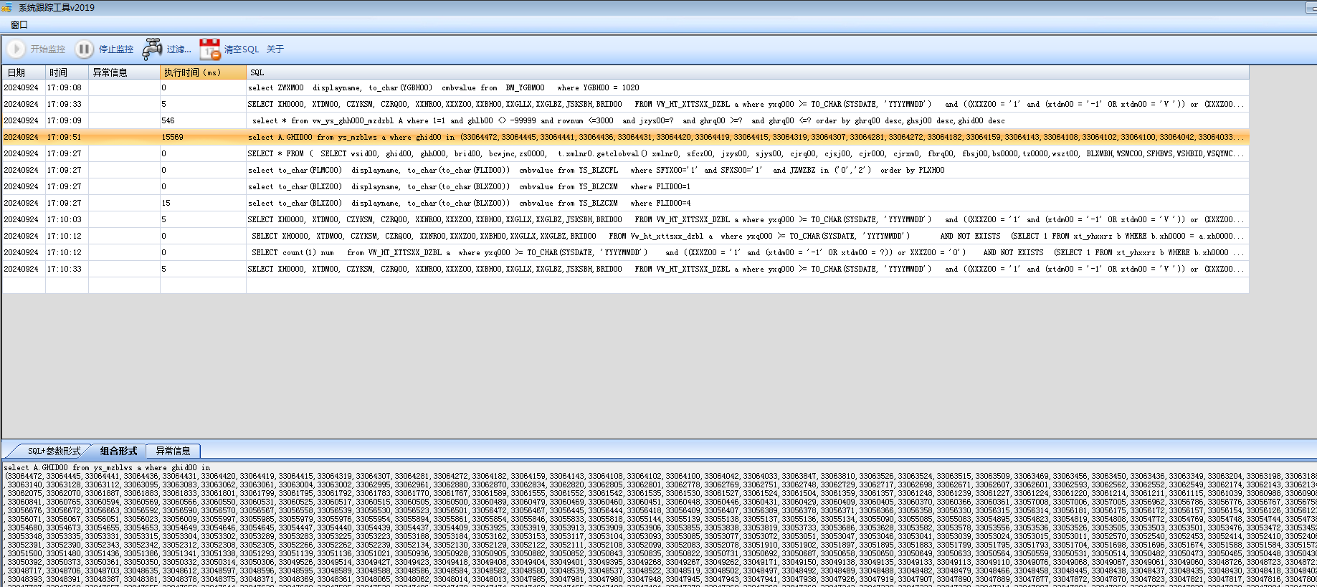Open the filter (过滤...) dialog
The height and width of the screenshot is (587, 1317).
click(x=167, y=49)
